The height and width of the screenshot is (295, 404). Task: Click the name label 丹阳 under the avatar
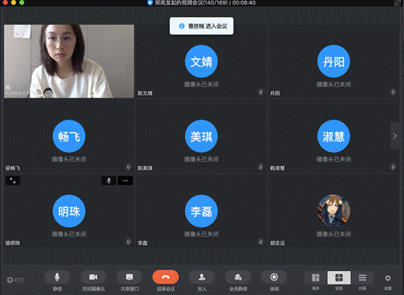click(275, 93)
